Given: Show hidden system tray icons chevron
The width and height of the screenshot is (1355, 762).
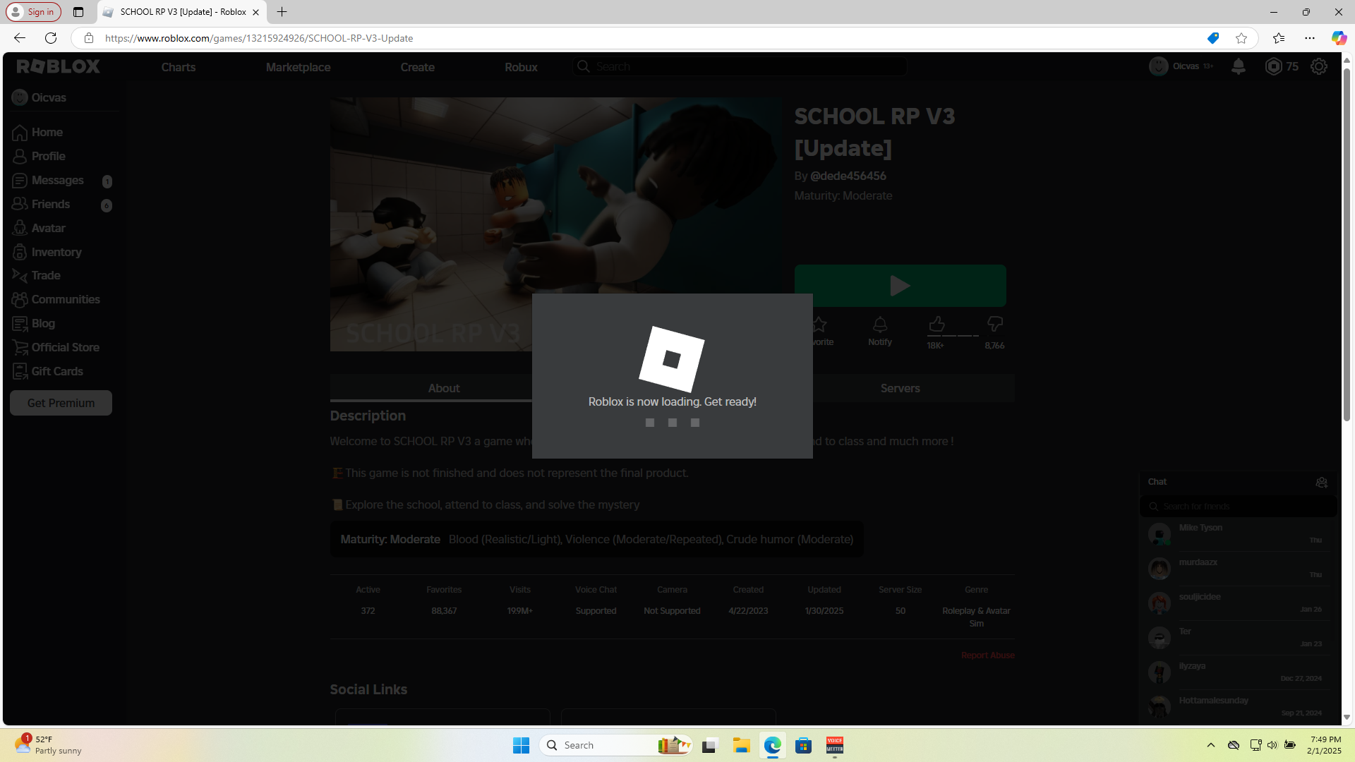Looking at the screenshot, I should [1211, 745].
